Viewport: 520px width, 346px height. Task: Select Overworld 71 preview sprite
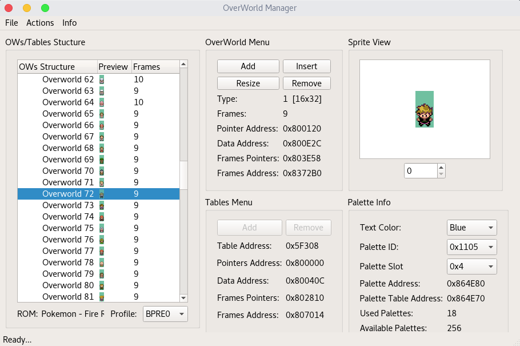click(102, 182)
